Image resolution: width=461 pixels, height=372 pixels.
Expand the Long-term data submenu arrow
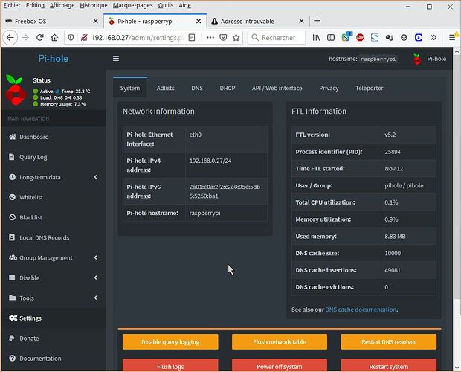[96, 177]
